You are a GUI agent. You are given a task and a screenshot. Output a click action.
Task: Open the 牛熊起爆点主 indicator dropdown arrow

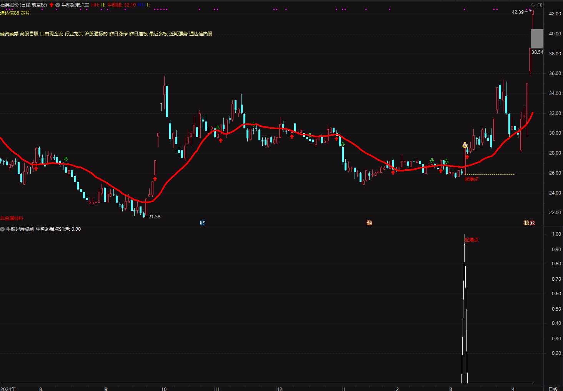tap(58, 5)
